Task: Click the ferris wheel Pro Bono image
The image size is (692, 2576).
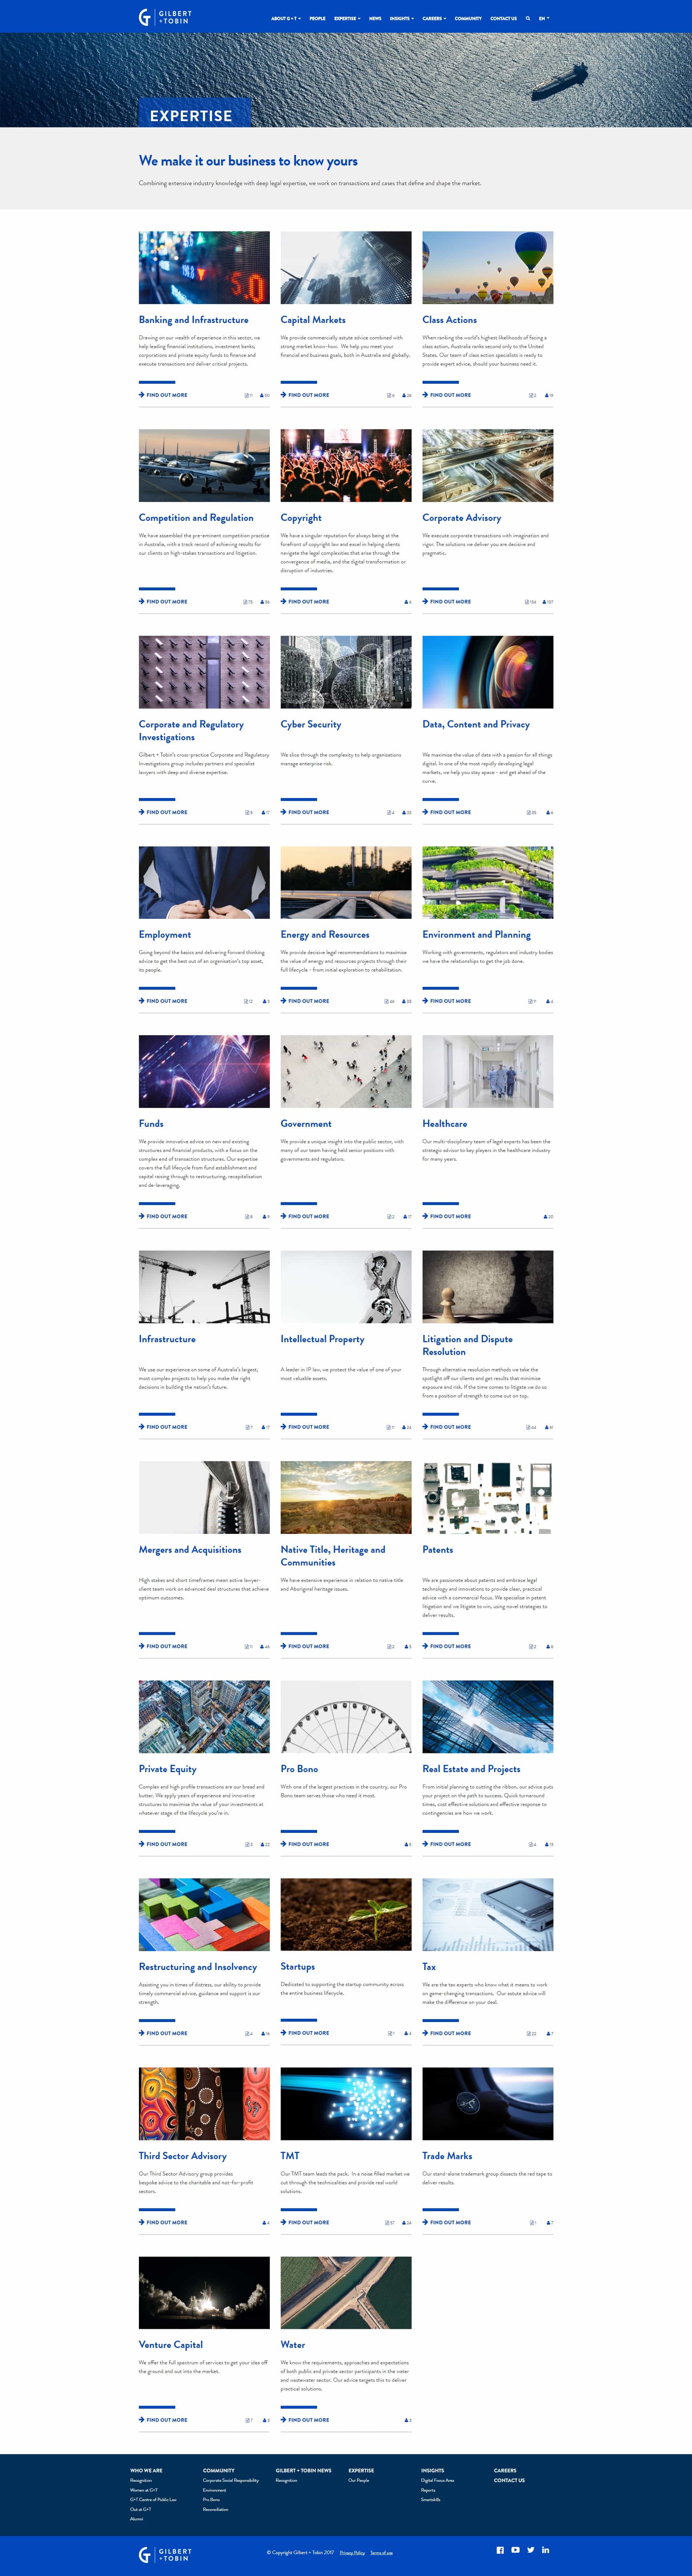Action: pos(346,1717)
